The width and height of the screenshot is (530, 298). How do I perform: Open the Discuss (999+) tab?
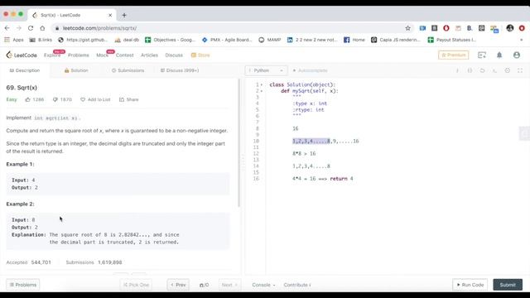[x=180, y=70]
